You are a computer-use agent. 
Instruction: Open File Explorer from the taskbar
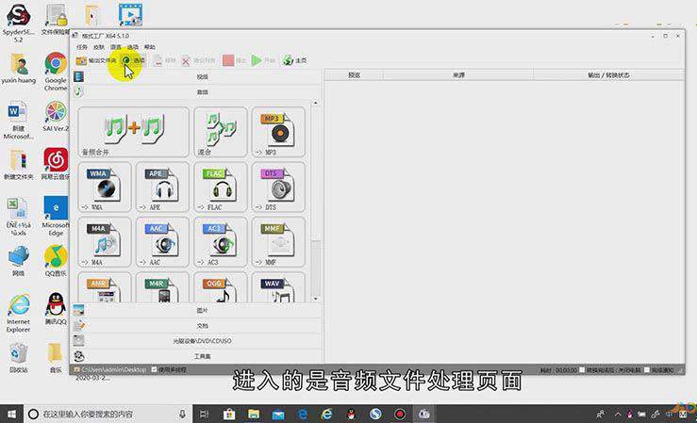pos(254,415)
